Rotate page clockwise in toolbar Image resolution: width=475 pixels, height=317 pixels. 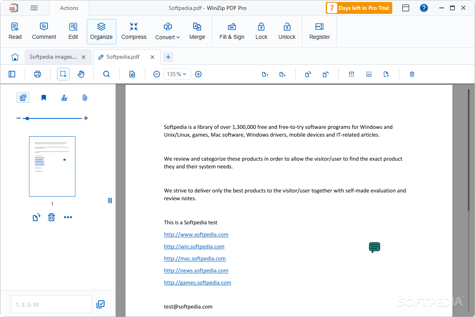(x=308, y=74)
